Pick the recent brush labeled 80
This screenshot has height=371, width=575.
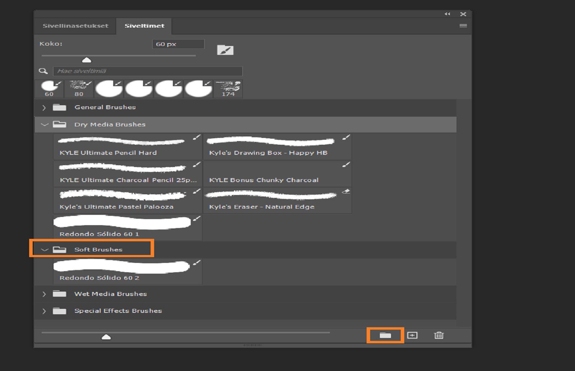(x=79, y=89)
